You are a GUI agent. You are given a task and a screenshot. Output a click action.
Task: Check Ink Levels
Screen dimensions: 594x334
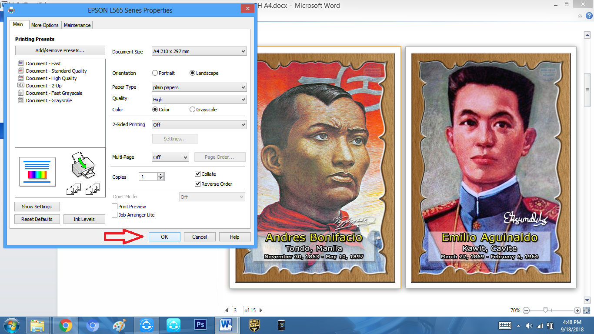[84, 219]
